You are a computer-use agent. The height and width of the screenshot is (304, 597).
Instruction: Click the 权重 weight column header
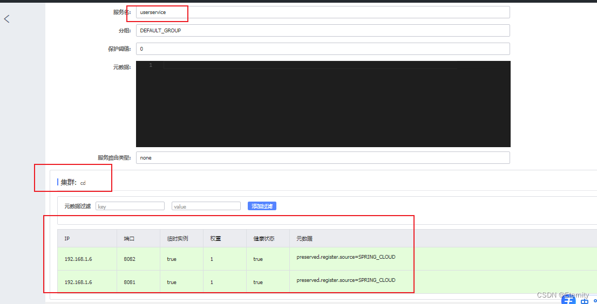click(x=215, y=239)
